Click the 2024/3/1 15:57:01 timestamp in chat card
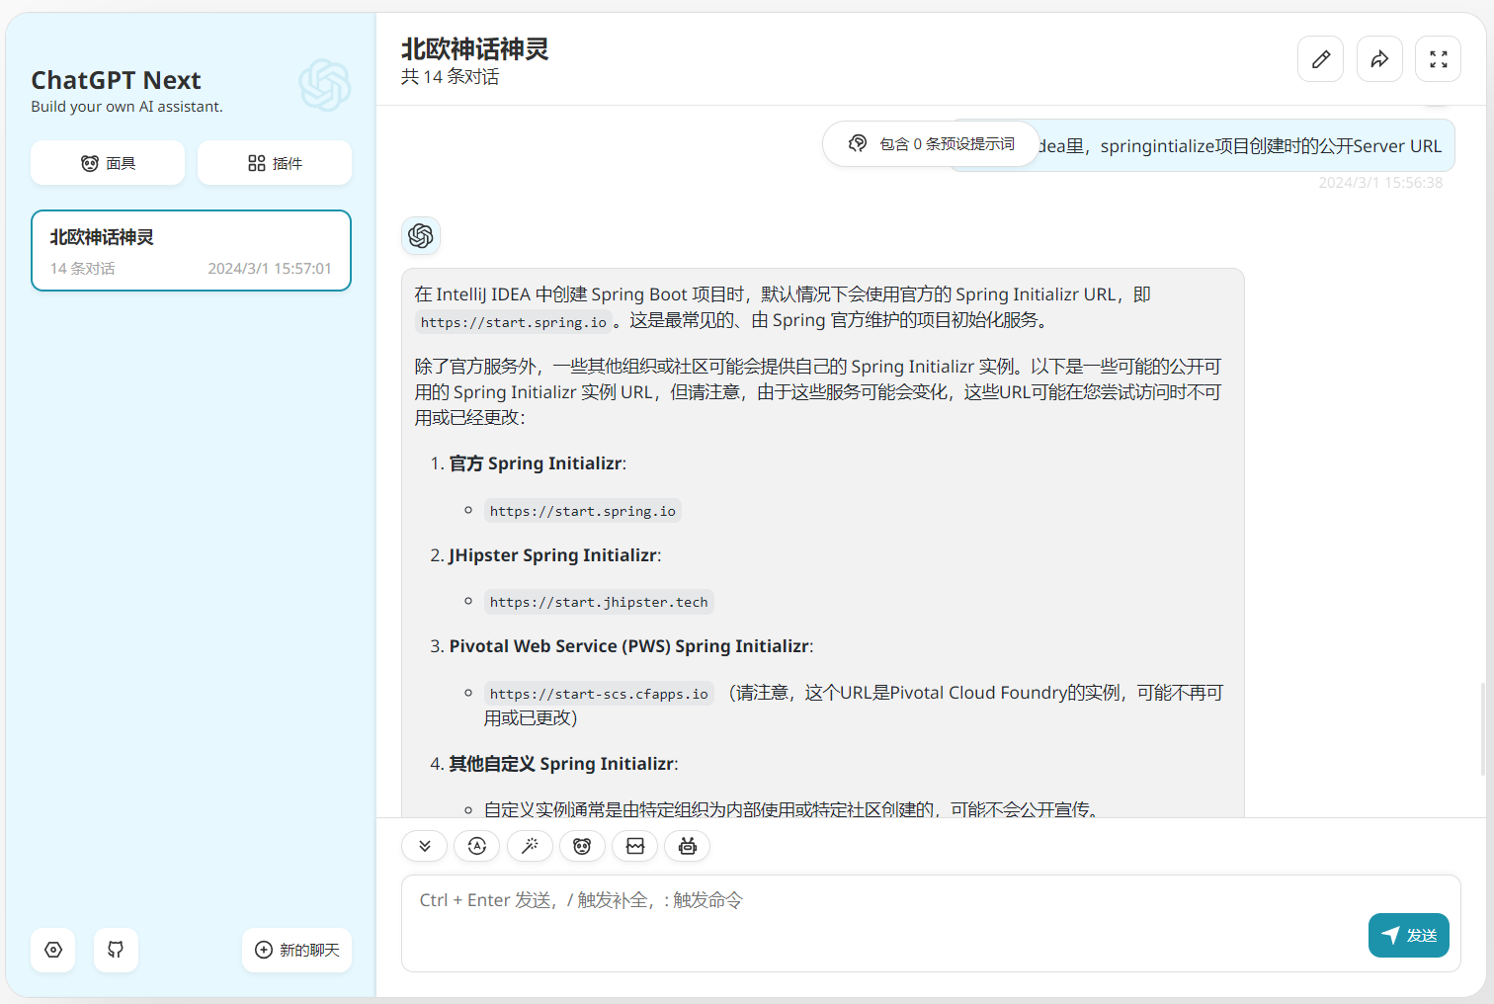 coord(270,269)
